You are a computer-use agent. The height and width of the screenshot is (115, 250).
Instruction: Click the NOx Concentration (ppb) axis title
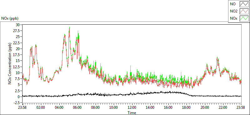point(10,63)
